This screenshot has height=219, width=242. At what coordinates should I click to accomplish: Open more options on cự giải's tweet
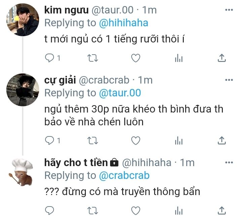229,80
